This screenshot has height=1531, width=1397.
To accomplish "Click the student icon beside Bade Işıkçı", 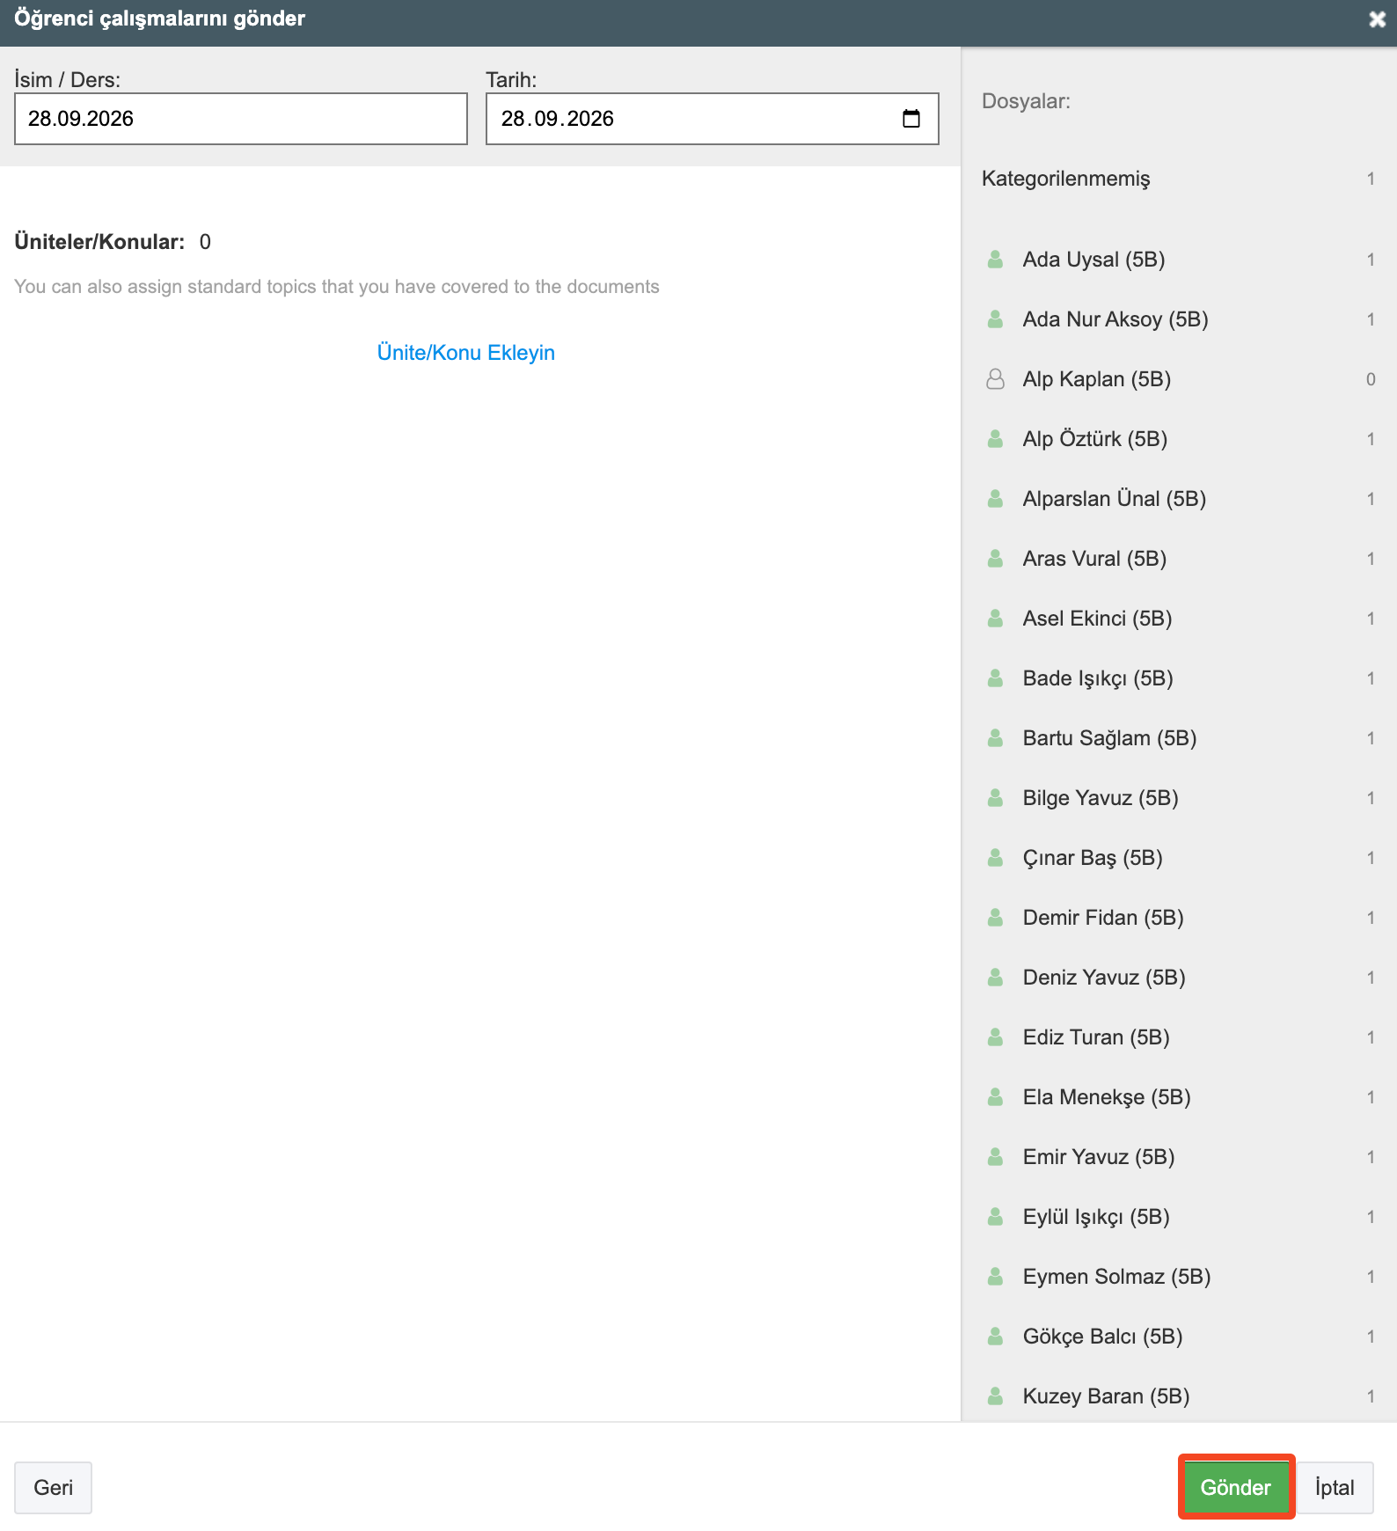I will (996, 678).
